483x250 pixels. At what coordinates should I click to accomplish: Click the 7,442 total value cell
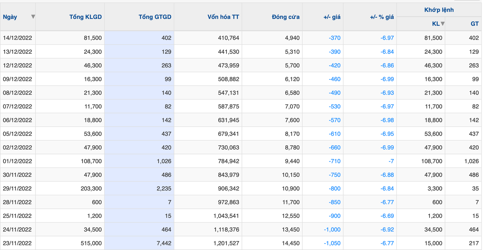point(163,243)
